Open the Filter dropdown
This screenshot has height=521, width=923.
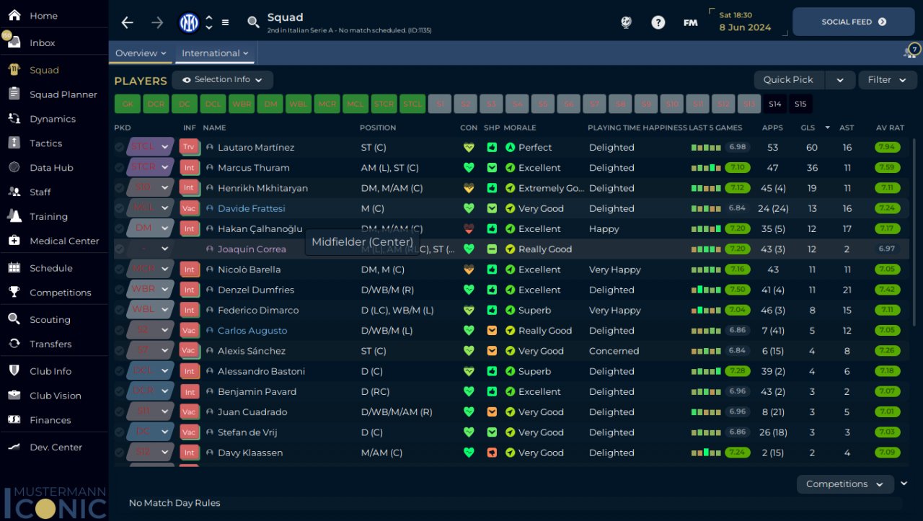click(x=886, y=80)
